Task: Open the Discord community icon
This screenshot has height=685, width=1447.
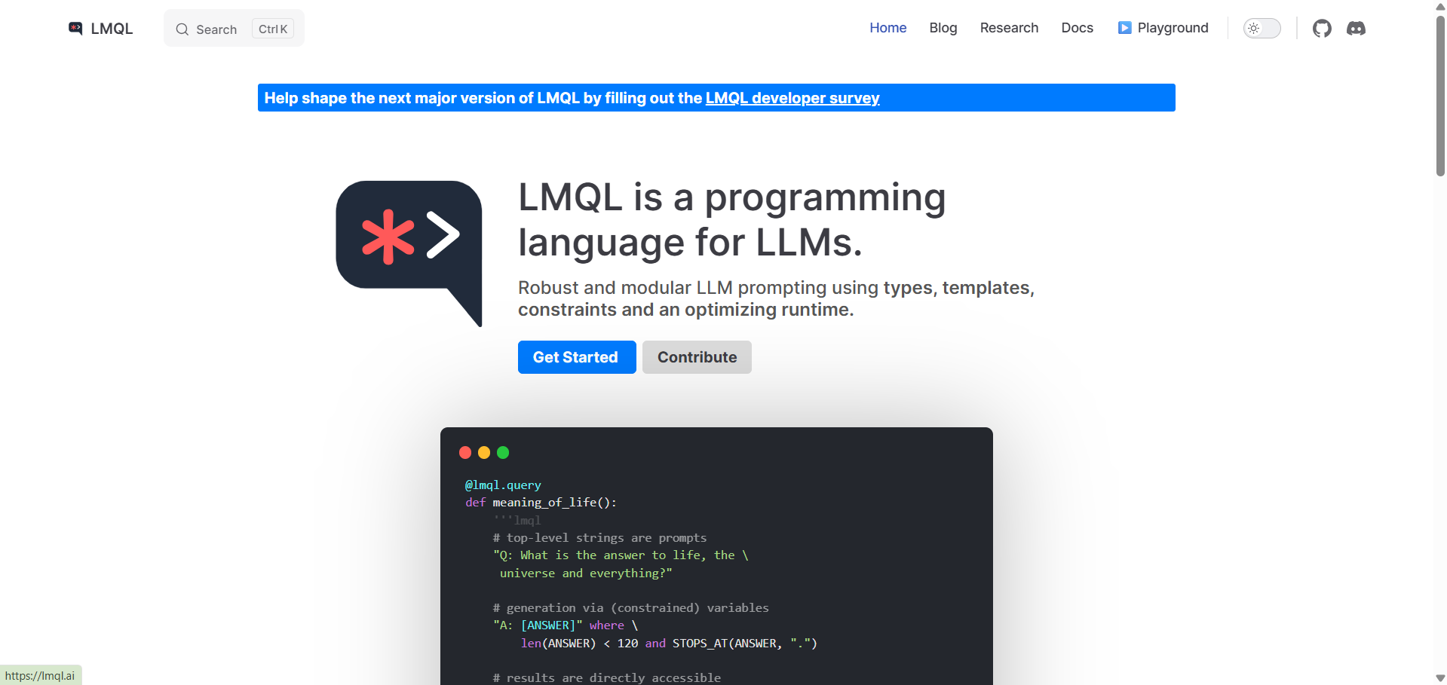Action: pyautogui.click(x=1357, y=28)
